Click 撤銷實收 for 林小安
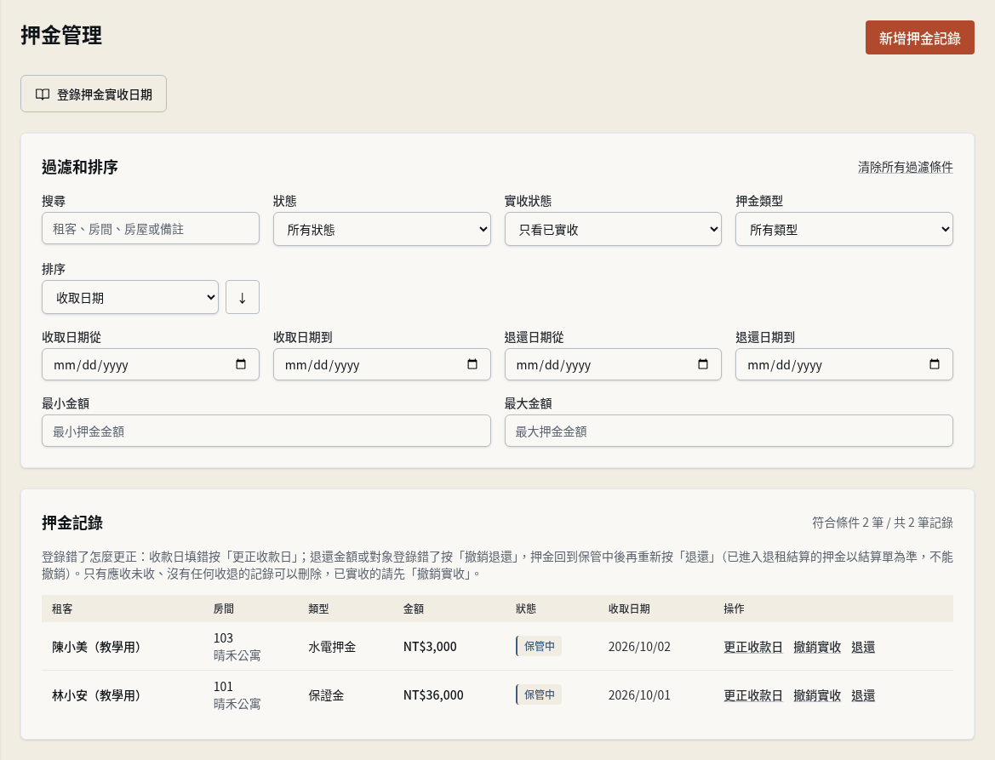This screenshot has height=760, width=995. [x=817, y=695]
